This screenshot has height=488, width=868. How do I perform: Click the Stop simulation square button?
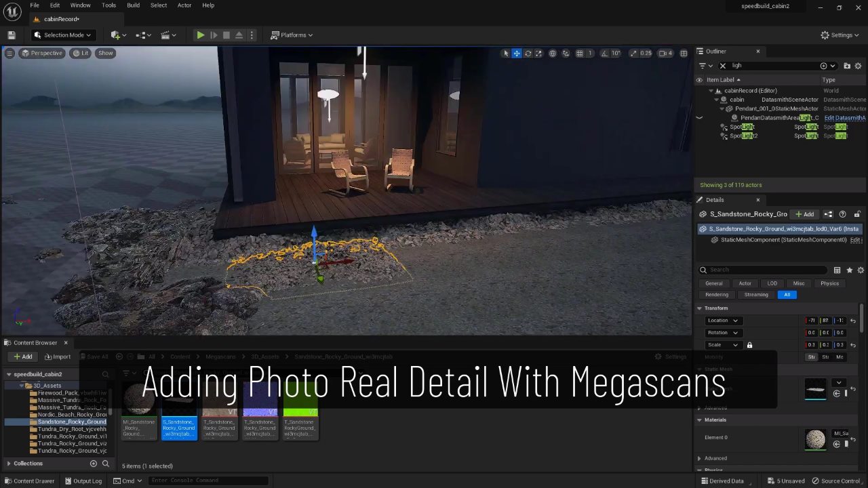point(226,35)
